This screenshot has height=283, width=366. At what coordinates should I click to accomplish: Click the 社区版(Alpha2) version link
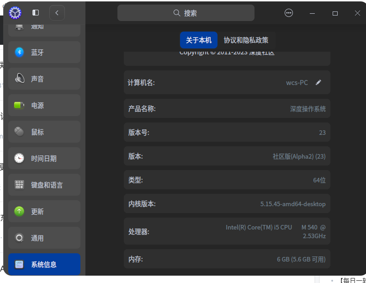pyautogui.click(x=299, y=156)
